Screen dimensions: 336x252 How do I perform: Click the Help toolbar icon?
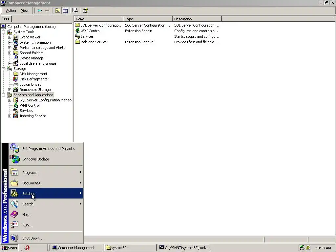(85, 10)
